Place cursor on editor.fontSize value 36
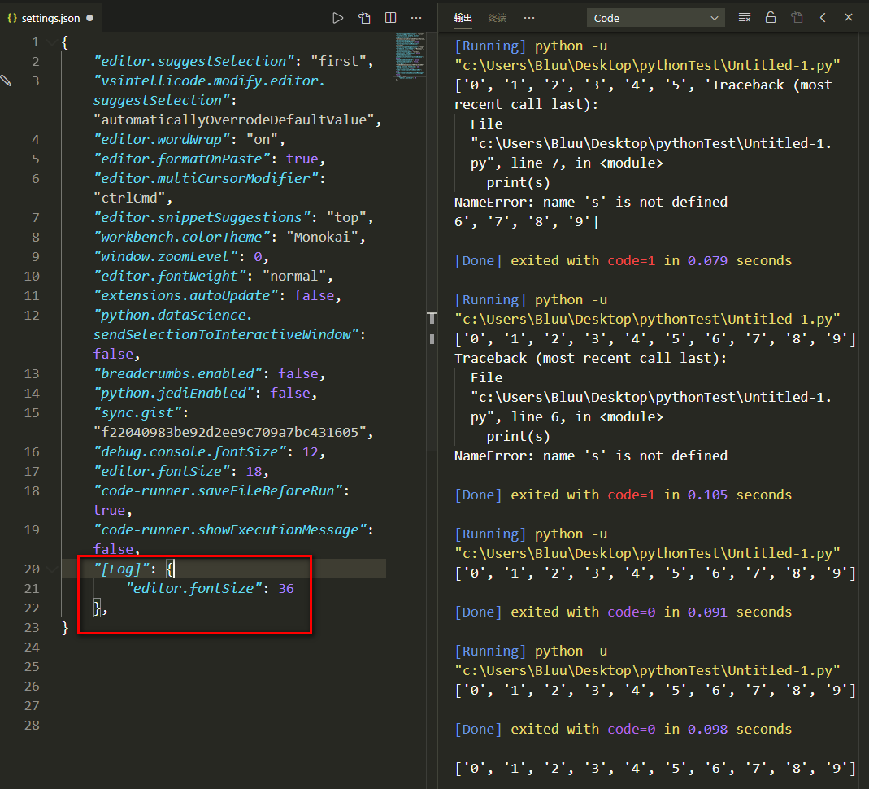Screen dimensions: 869x789 (x=285, y=588)
